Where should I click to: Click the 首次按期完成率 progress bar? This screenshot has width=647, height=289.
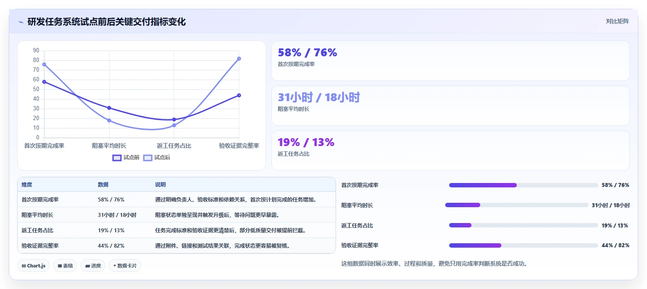[523, 185]
